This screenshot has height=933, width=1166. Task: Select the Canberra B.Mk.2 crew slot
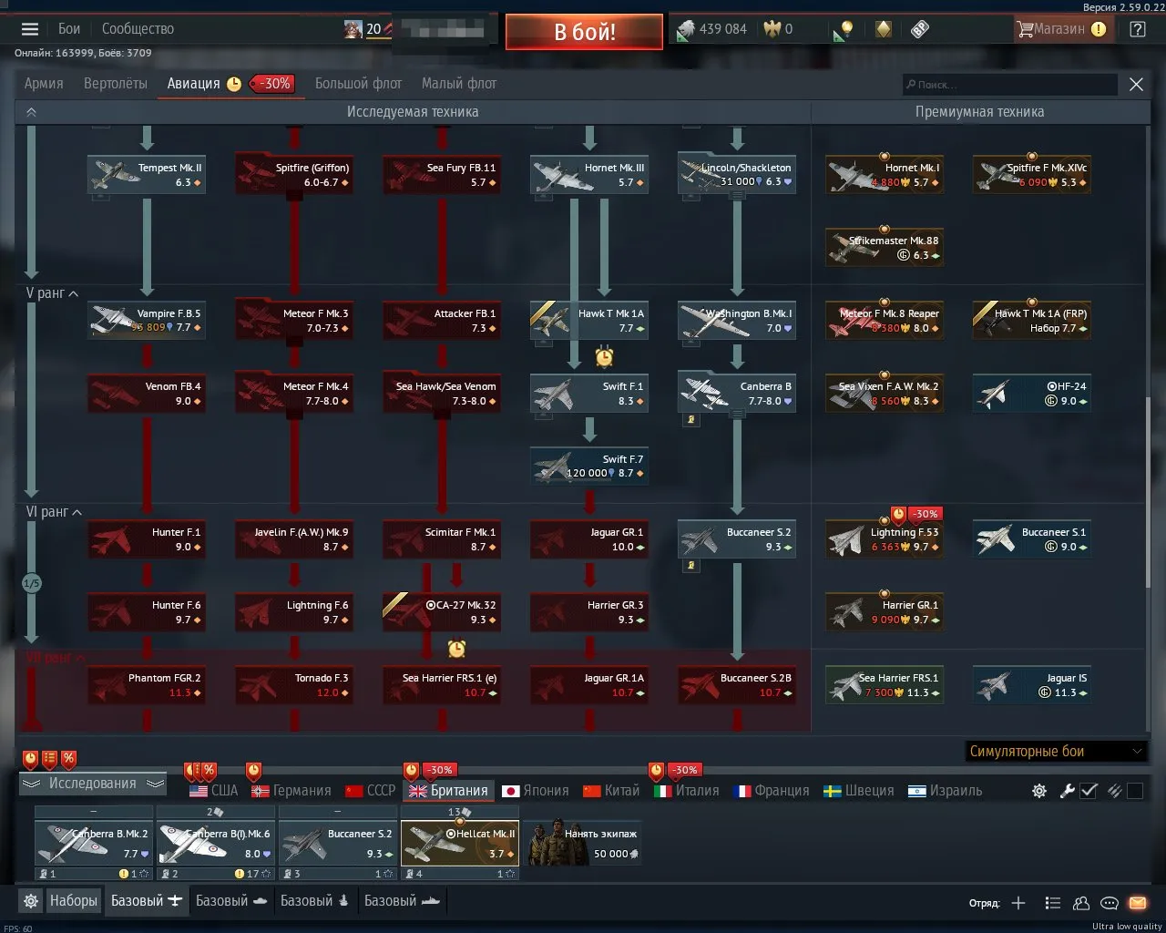click(94, 843)
